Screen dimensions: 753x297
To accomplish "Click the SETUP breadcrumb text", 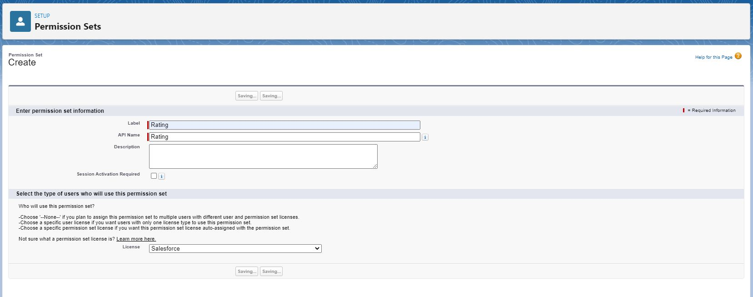I will (42, 15).
